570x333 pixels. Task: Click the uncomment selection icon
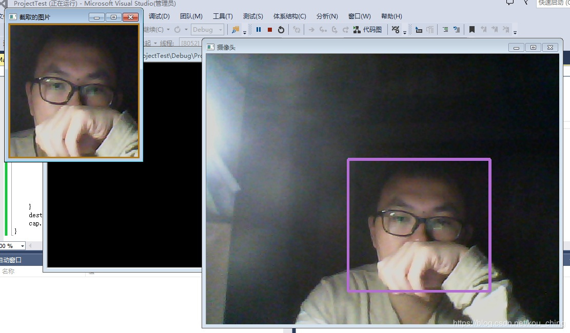[457, 30]
